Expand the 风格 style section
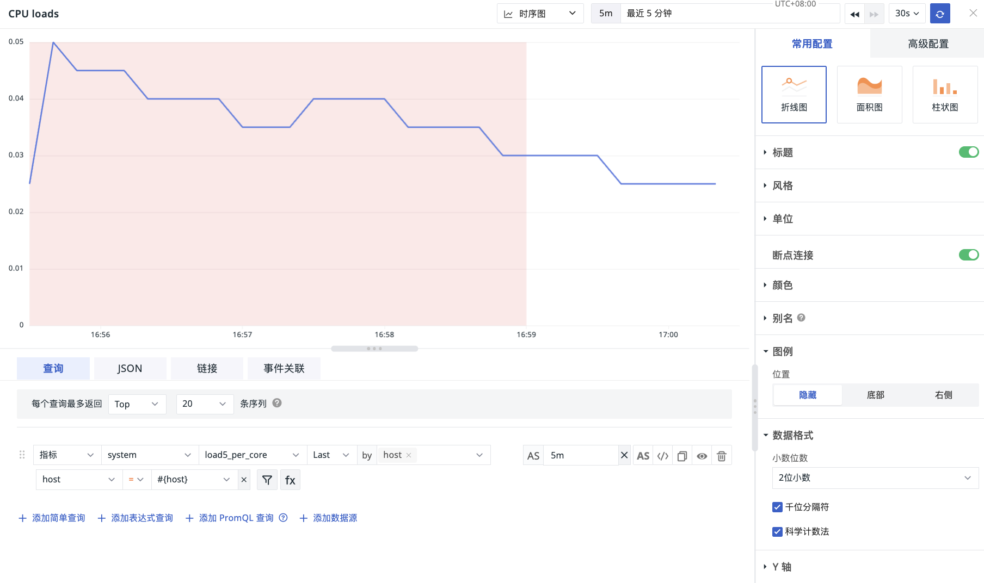984x583 pixels. (x=783, y=185)
